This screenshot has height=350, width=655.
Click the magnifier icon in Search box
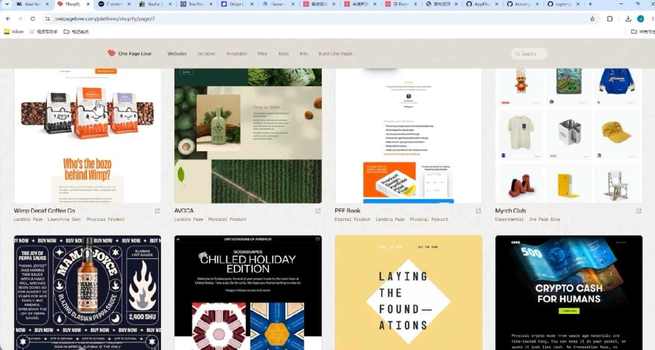click(517, 54)
